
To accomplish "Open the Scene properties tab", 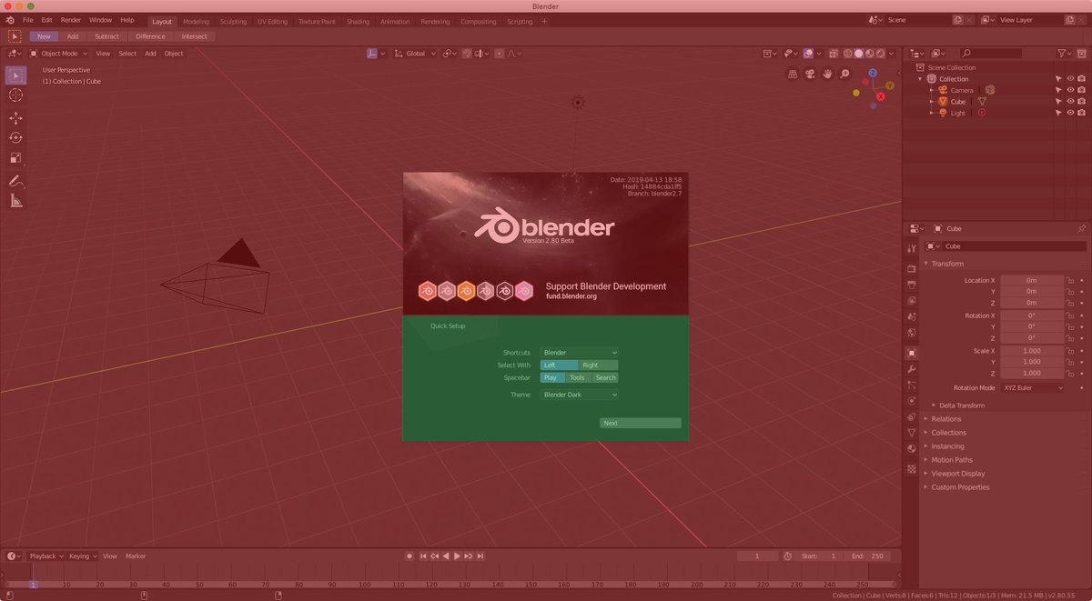I will (912, 316).
